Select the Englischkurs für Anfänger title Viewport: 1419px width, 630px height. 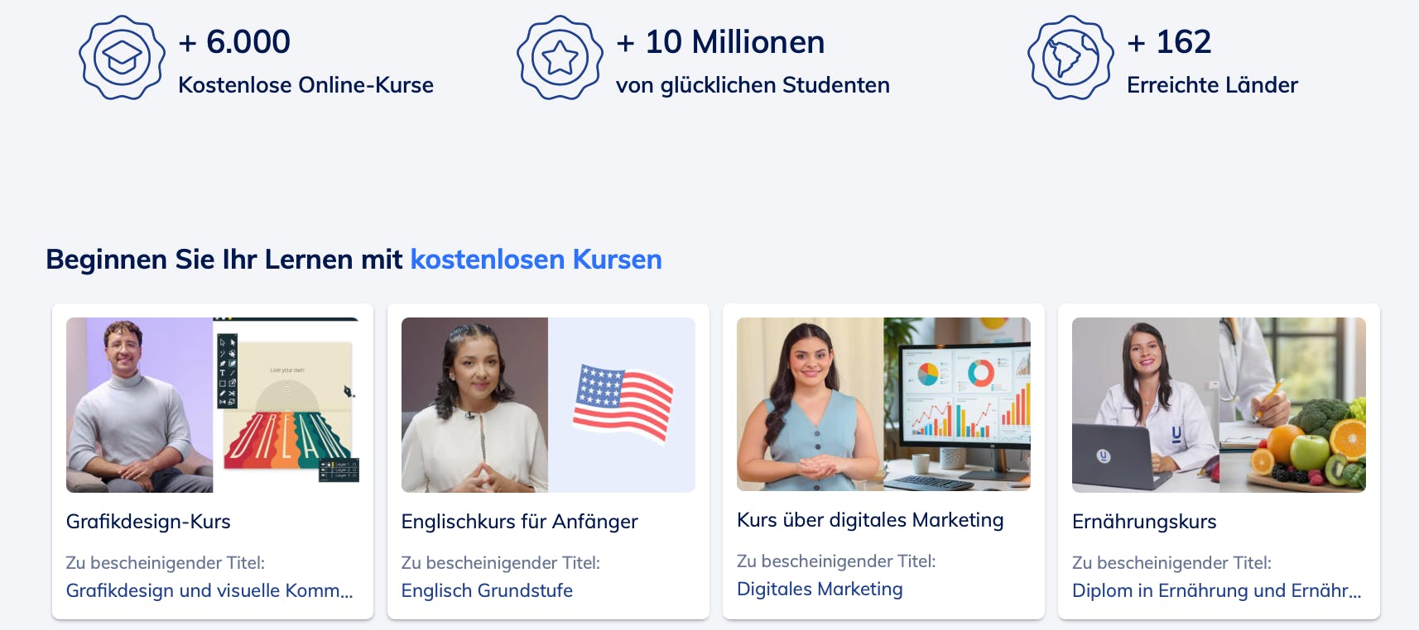519,522
